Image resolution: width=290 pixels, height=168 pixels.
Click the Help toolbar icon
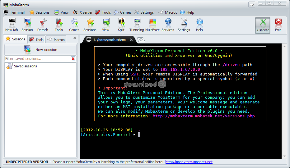point(199,25)
